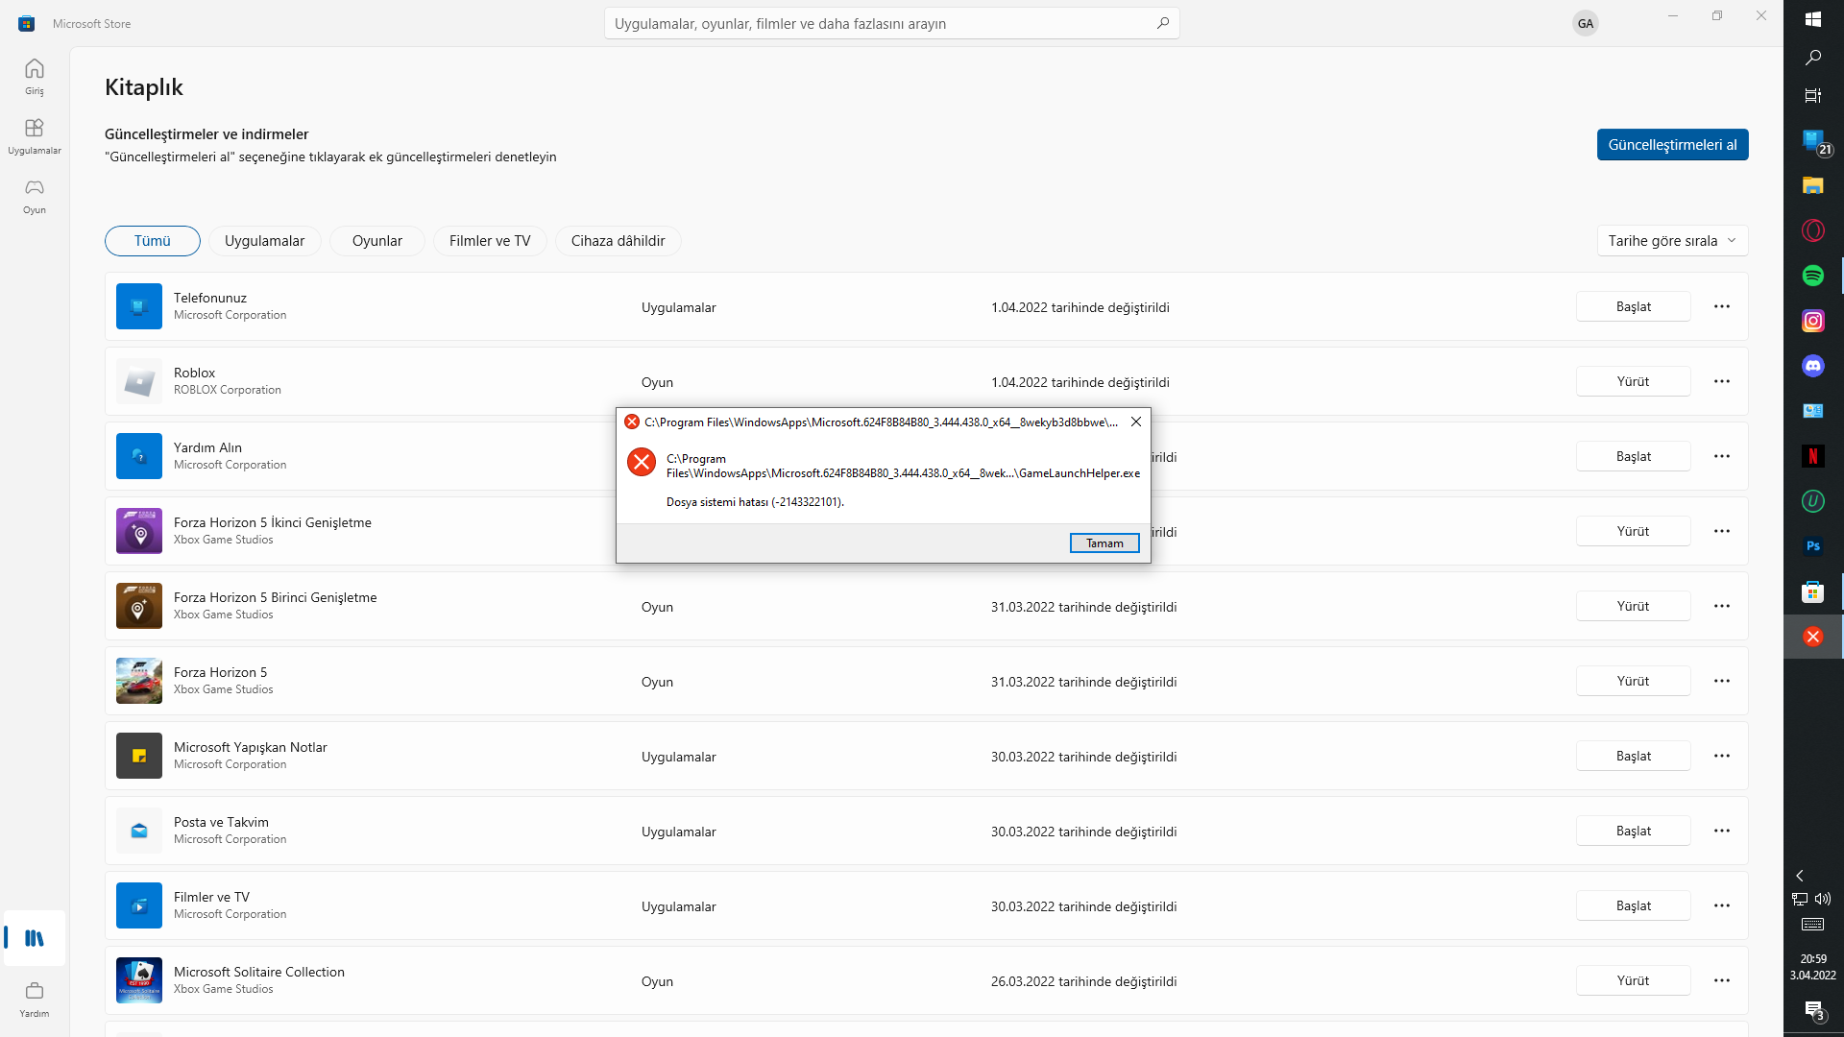Click the Forza Horizon 5 game thumbnail
This screenshot has width=1844, height=1037.
tap(139, 681)
